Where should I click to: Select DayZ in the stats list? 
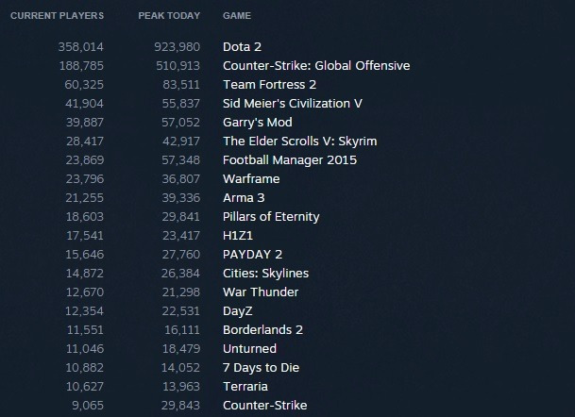click(x=238, y=311)
